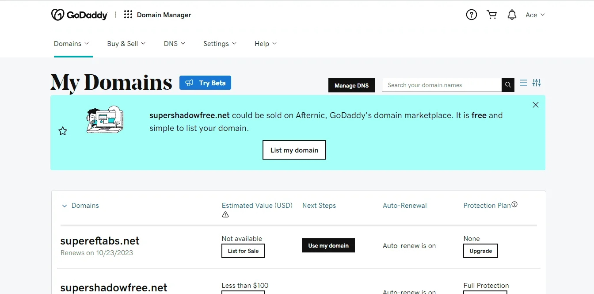This screenshot has height=294, width=594.
Task: Click 'Auto-renew is on' for superEftabs.net
Action: coord(409,246)
